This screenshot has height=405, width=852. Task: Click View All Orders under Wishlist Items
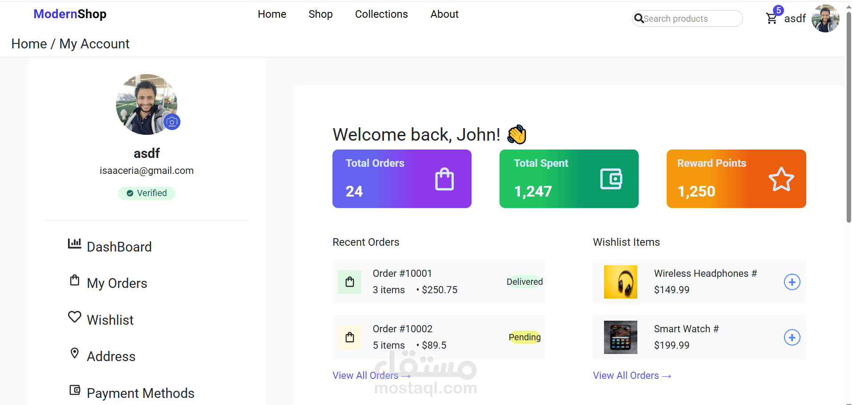tap(632, 375)
